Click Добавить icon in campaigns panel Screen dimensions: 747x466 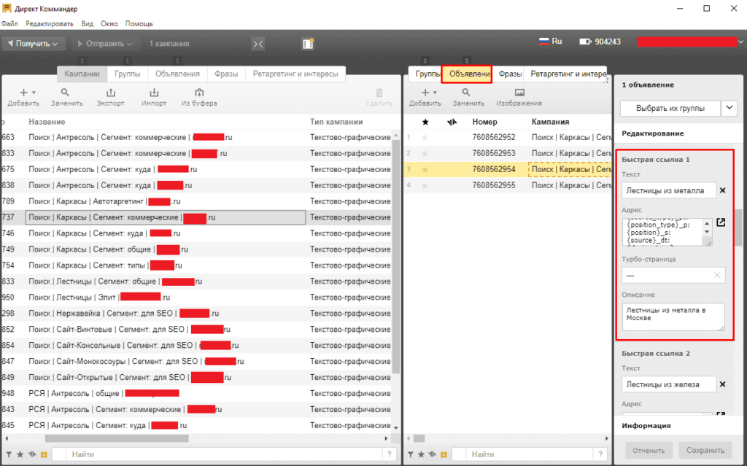(23, 93)
